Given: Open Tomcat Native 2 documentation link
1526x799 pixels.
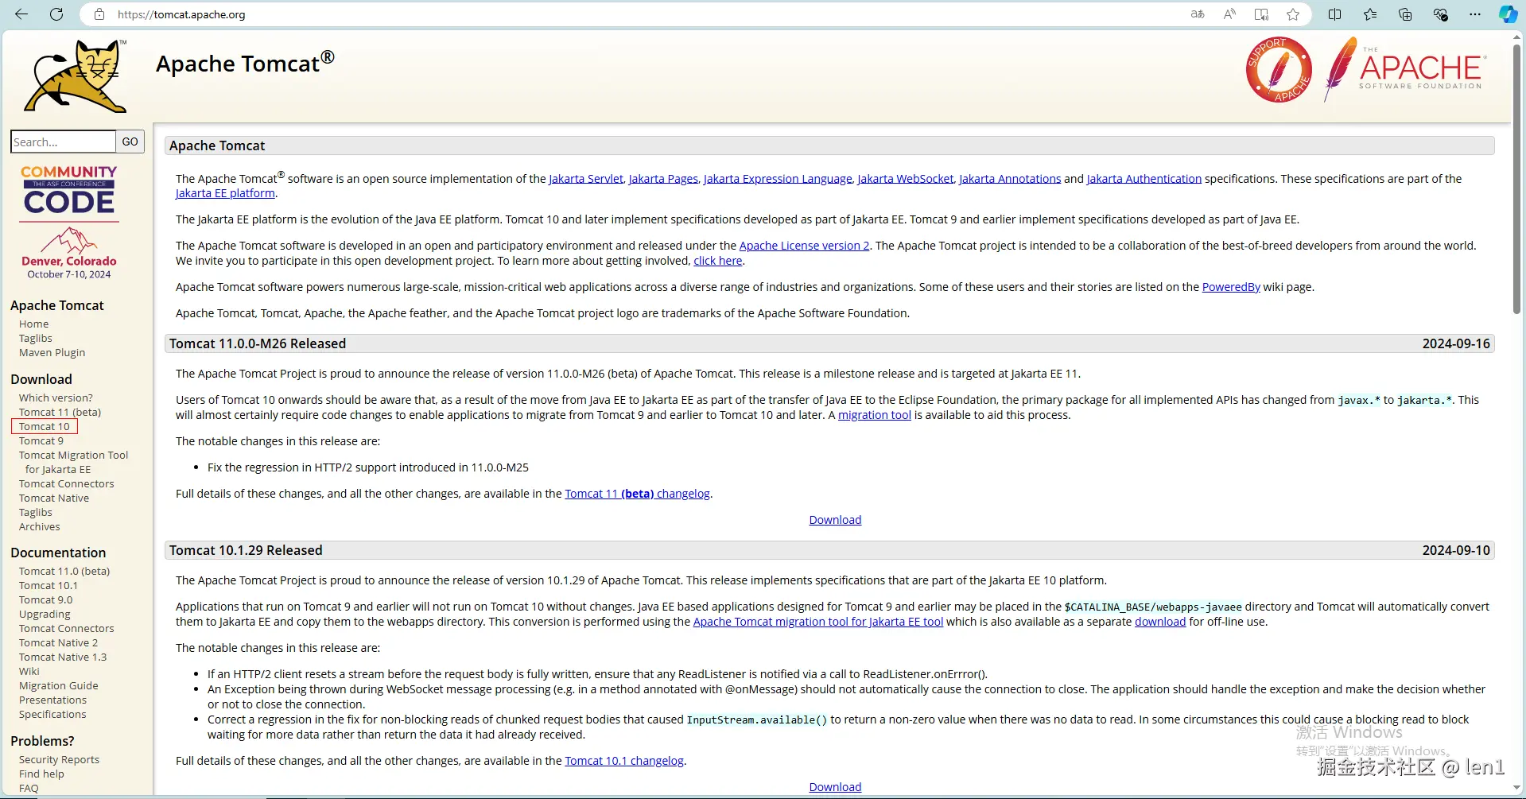Looking at the screenshot, I should point(59,642).
